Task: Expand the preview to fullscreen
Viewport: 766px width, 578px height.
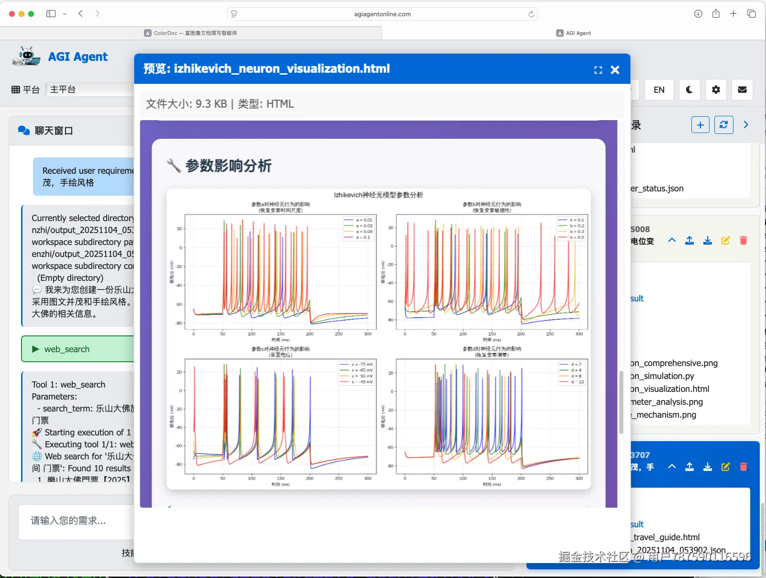Action: [x=598, y=70]
